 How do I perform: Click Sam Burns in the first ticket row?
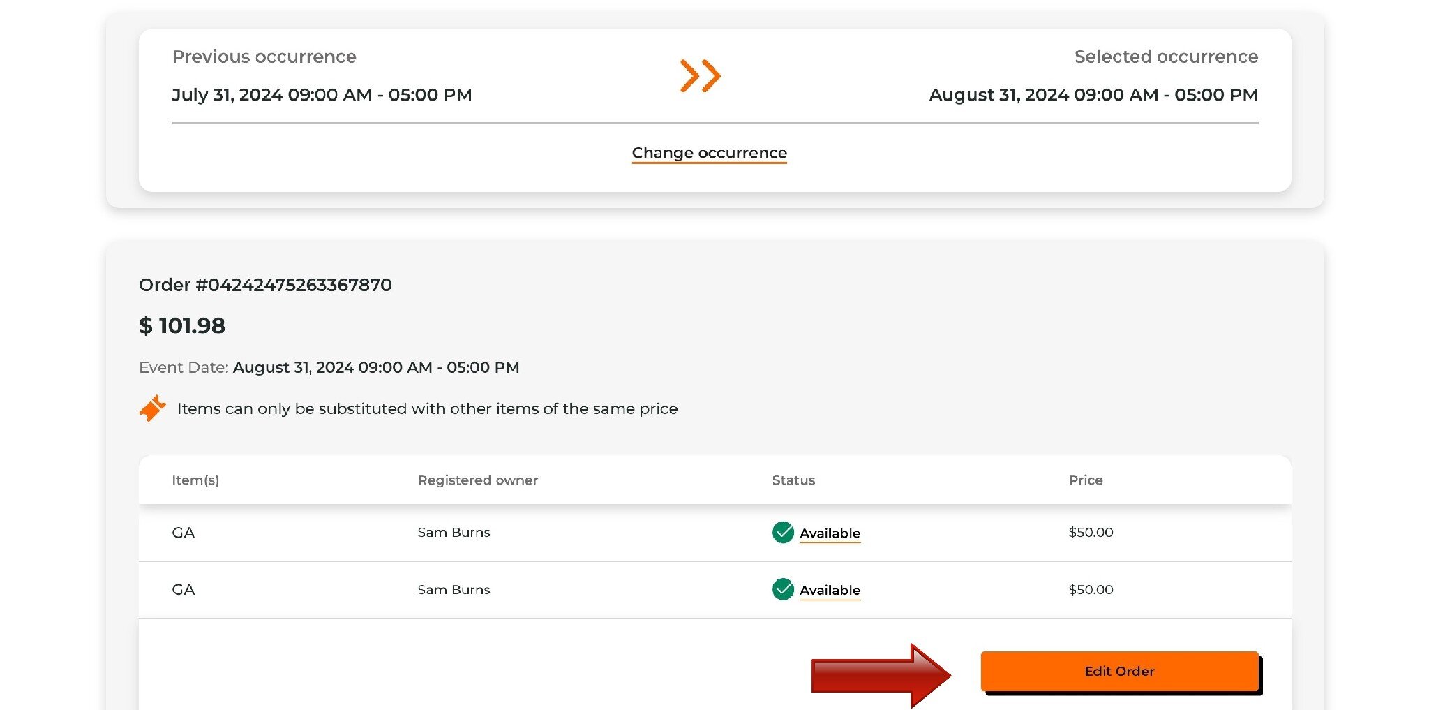[454, 533]
